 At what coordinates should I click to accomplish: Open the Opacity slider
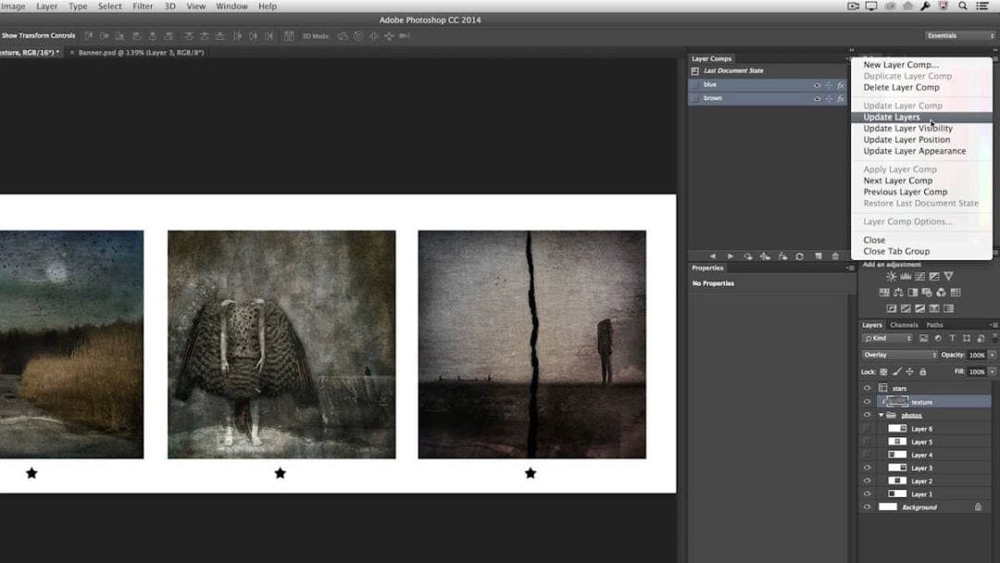click(x=992, y=354)
